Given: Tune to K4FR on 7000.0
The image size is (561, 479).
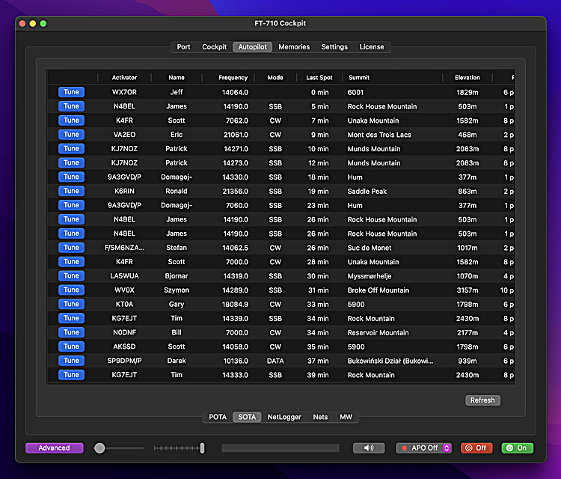Looking at the screenshot, I should 71,262.
